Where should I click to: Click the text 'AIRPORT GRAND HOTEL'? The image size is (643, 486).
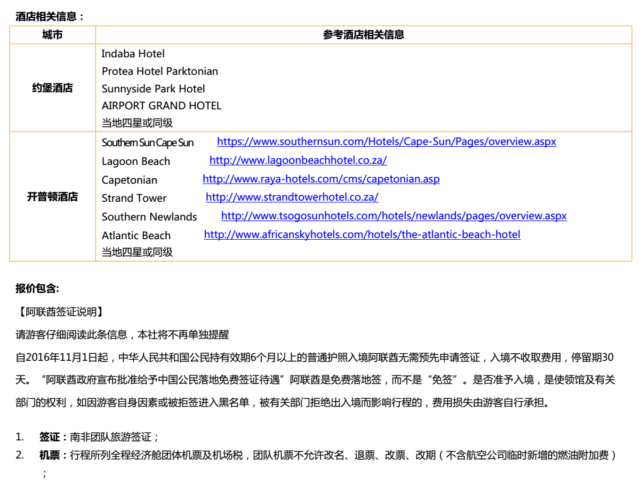(161, 106)
